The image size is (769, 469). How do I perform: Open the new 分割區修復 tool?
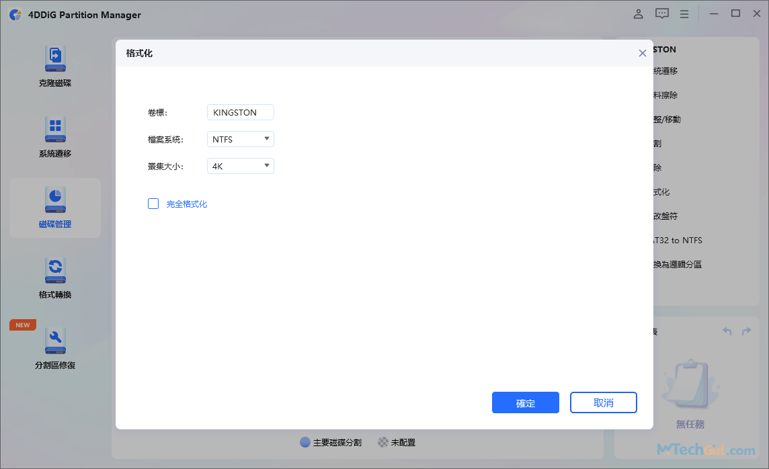(x=55, y=347)
